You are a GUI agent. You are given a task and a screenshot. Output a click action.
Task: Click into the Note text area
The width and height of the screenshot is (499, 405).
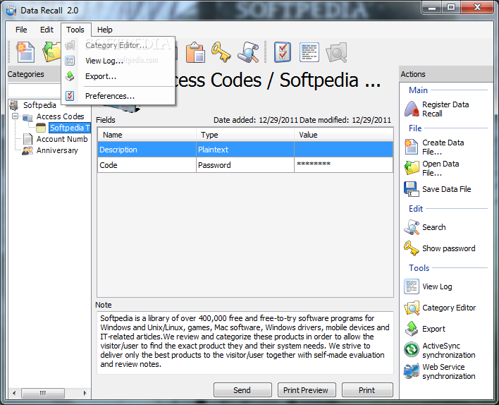point(245,342)
